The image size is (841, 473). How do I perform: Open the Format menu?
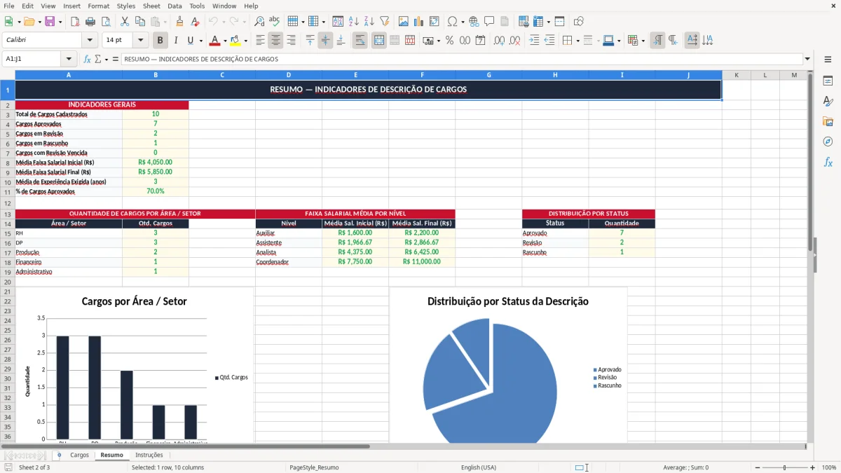coord(98,6)
